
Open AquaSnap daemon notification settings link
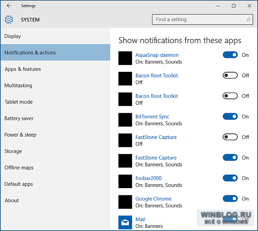pos(157,55)
